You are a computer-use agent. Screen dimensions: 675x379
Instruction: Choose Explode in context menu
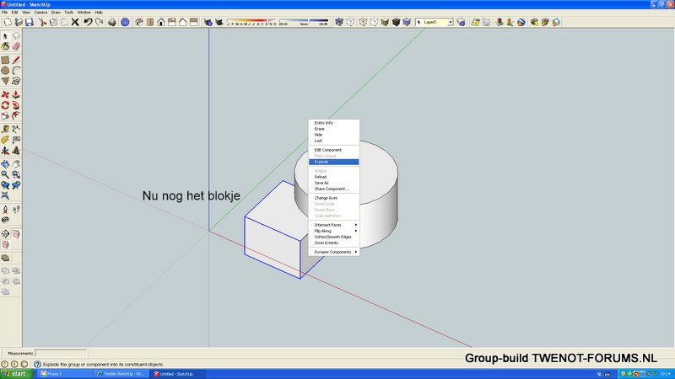point(333,162)
